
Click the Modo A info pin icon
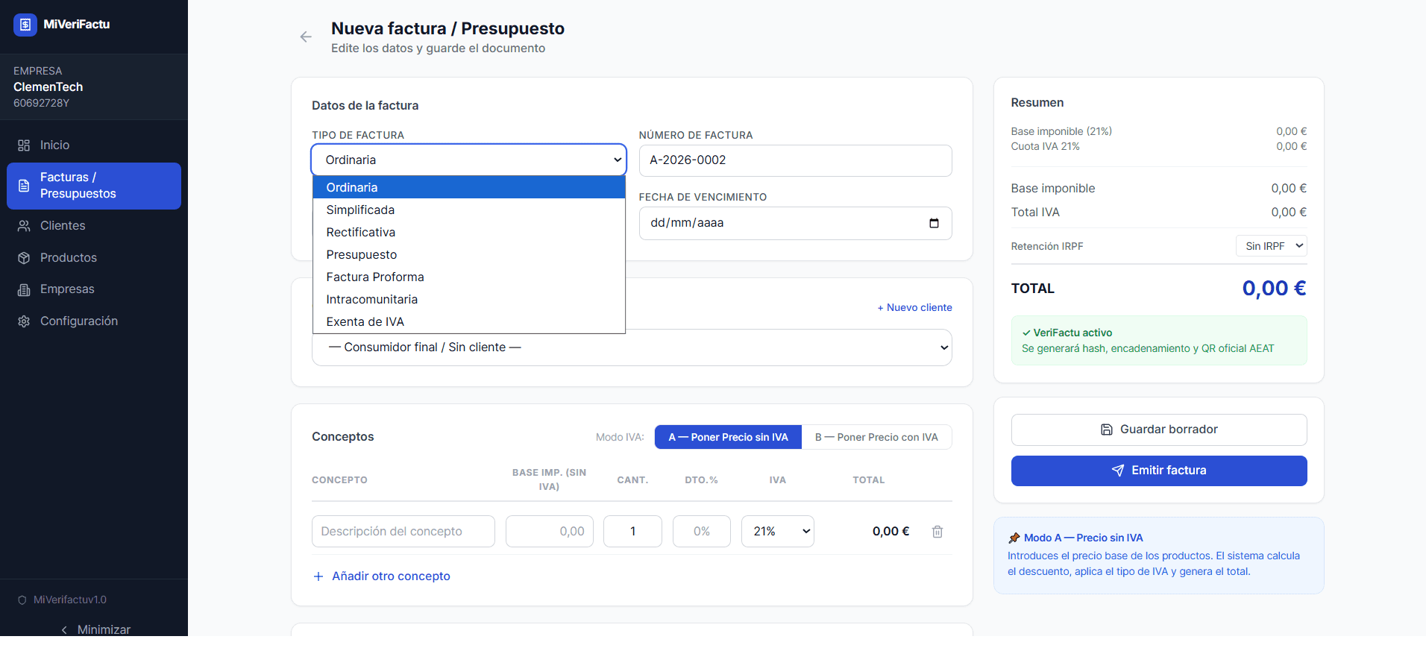click(1014, 538)
